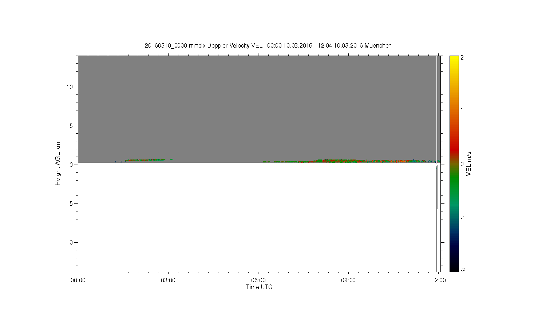
Task: Click the height tick label 10
Action: (70, 87)
